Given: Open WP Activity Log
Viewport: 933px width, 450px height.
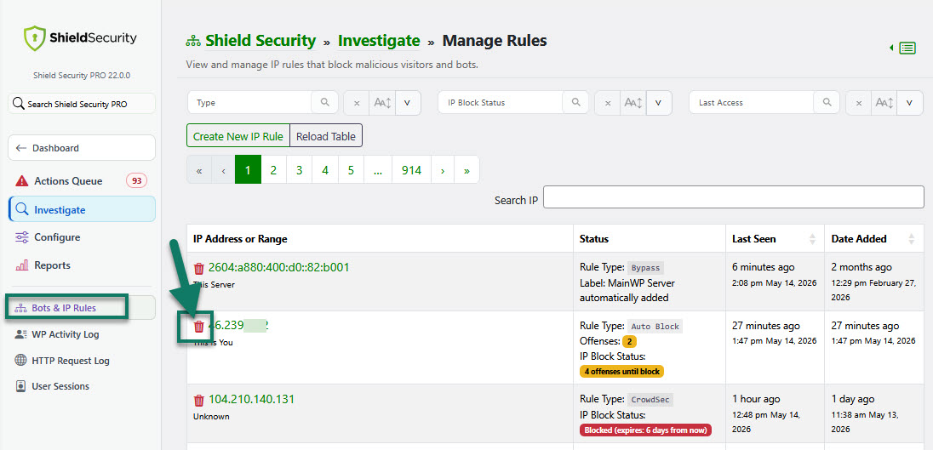Looking at the screenshot, I should (x=65, y=334).
